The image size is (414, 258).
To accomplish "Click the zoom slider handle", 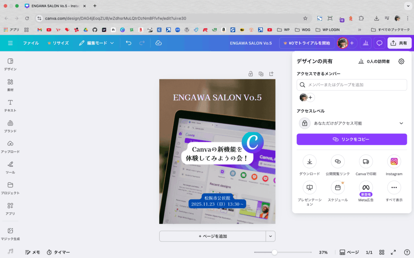I will [x=275, y=252].
